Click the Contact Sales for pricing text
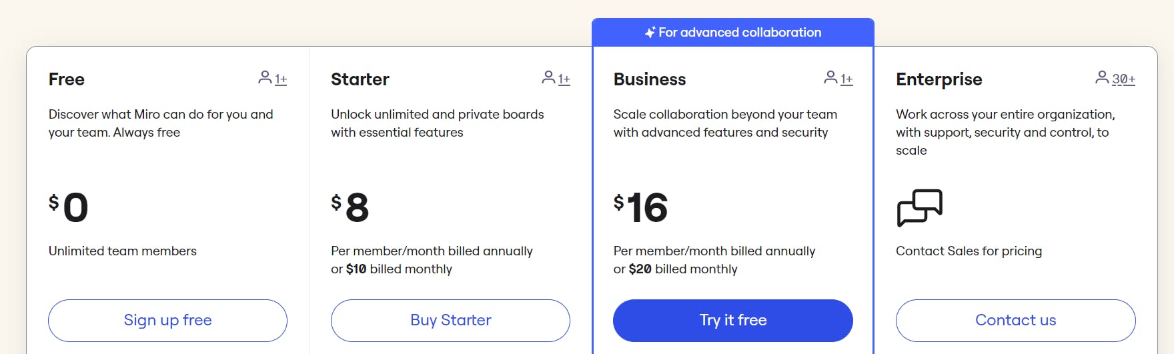 coord(969,251)
